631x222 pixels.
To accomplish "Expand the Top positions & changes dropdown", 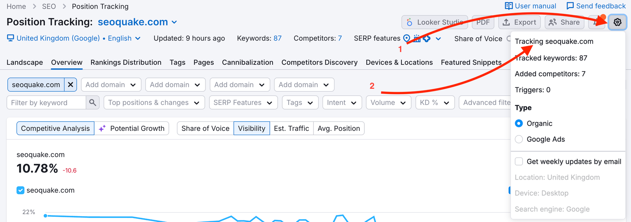I will [x=154, y=103].
